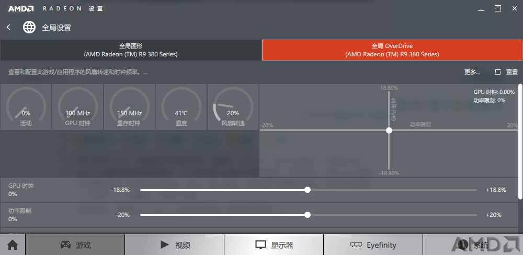Click the +18.8% maximum label of GPU 时钟

496,190
